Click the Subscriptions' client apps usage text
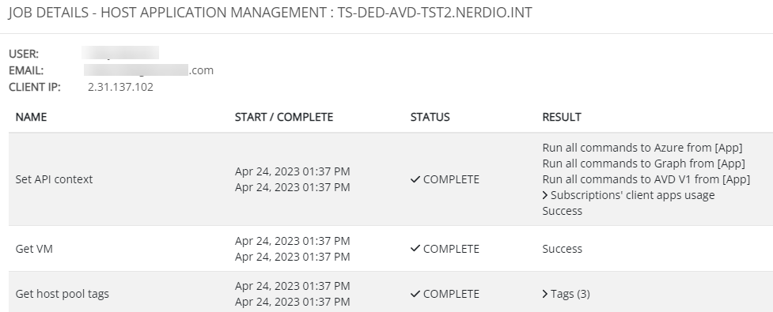The height and width of the screenshot is (312, 773). coord(632,195)
